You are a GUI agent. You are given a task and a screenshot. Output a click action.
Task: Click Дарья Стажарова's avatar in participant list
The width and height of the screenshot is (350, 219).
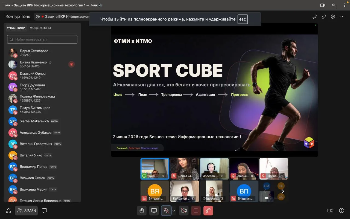pos(13,53)
